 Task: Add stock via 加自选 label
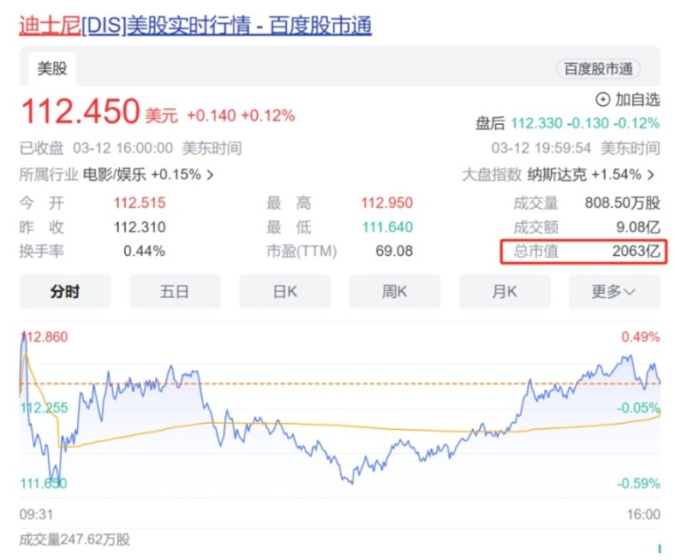tap(637, 99)
